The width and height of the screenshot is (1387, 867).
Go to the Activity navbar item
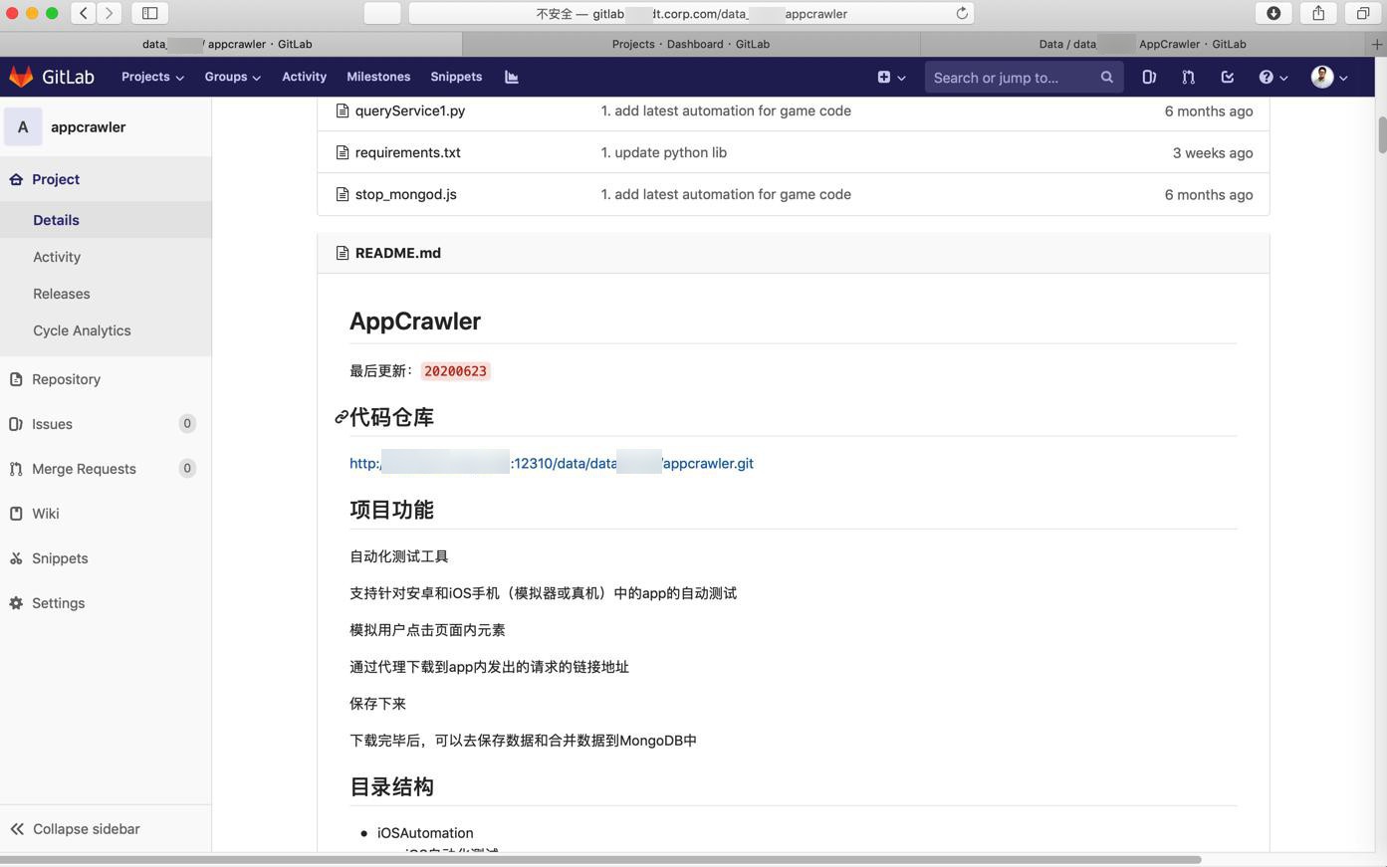coord(304,77)
